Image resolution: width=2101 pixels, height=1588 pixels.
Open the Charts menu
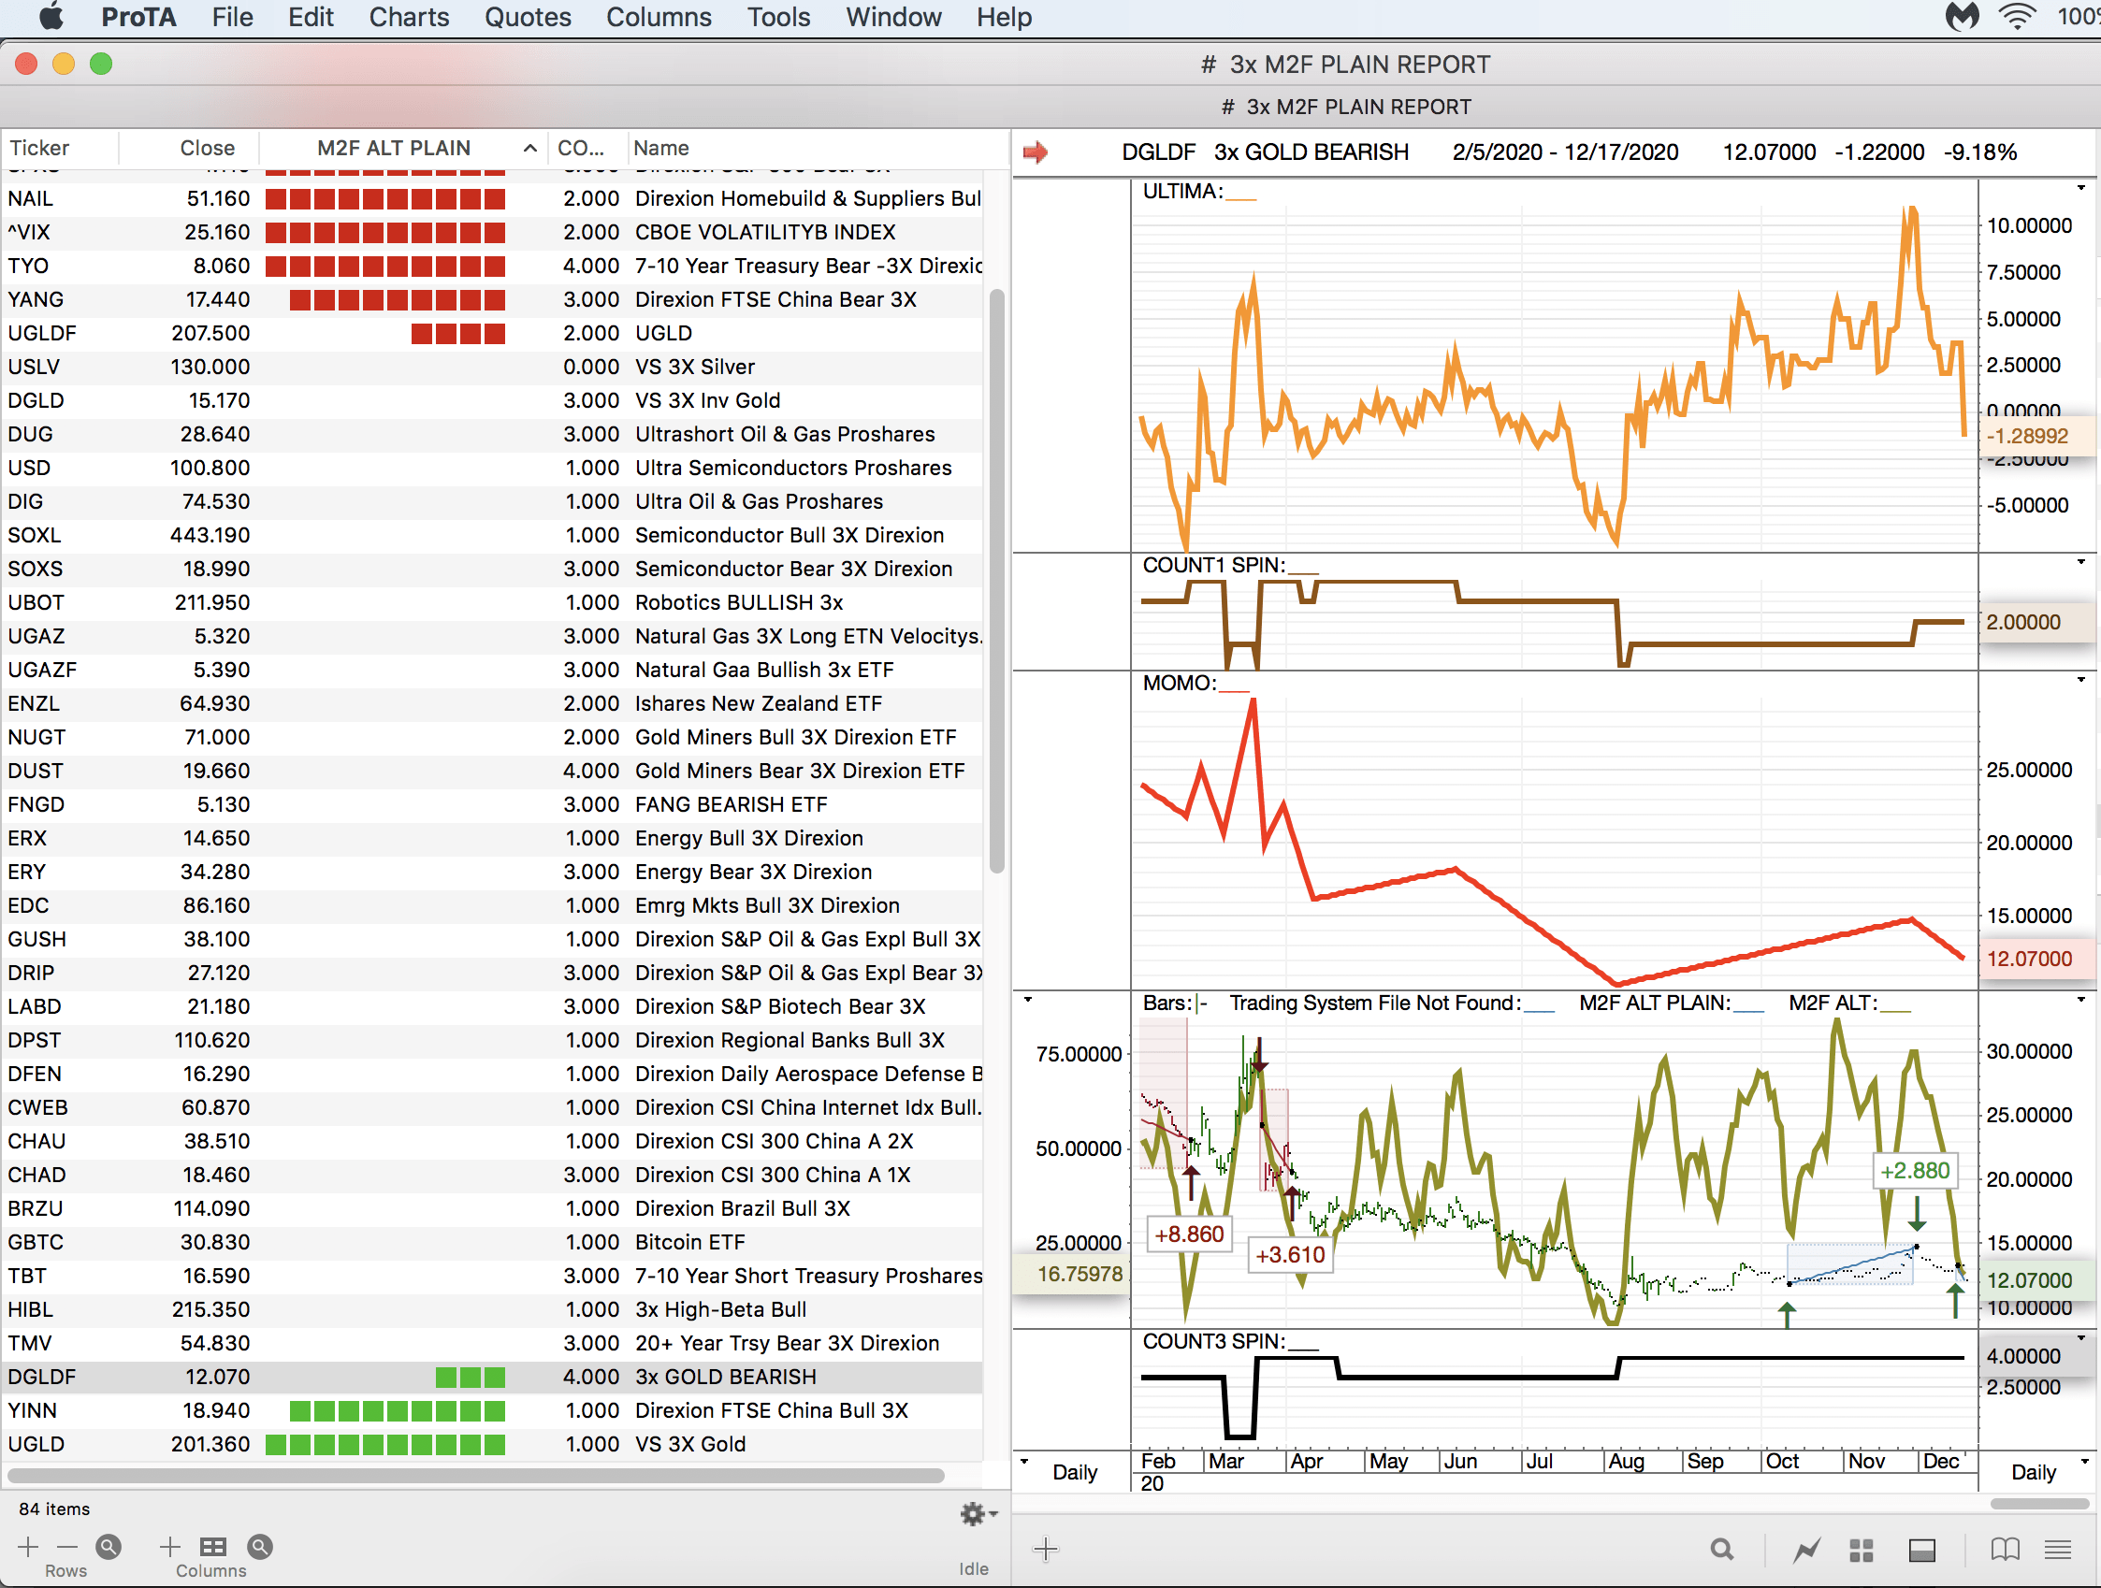point(410,17)
